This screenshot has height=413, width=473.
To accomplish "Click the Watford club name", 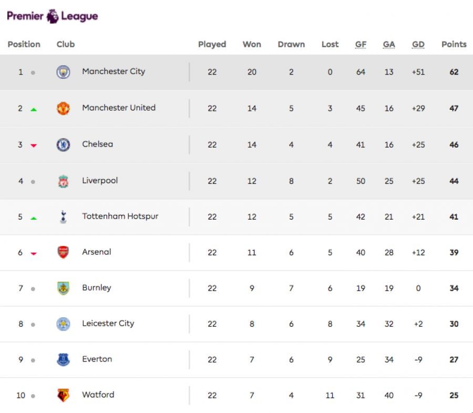I will [98, 395].
